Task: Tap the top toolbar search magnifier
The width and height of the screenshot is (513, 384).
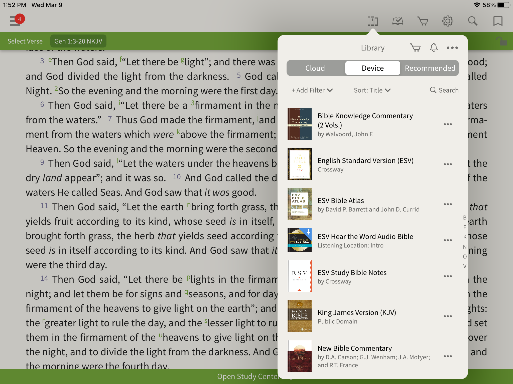Action: 473,21
